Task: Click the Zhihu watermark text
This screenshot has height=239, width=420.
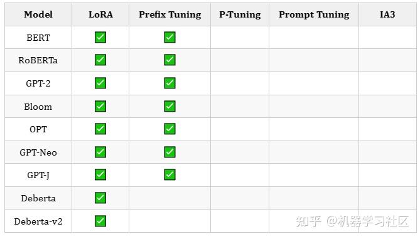Action: coord(352,221)
